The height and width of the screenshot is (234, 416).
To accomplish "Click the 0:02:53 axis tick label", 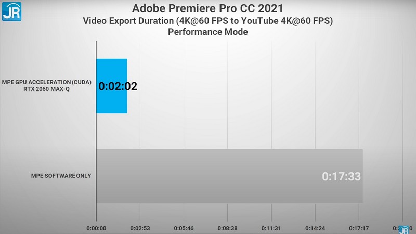I will (140, 228).
